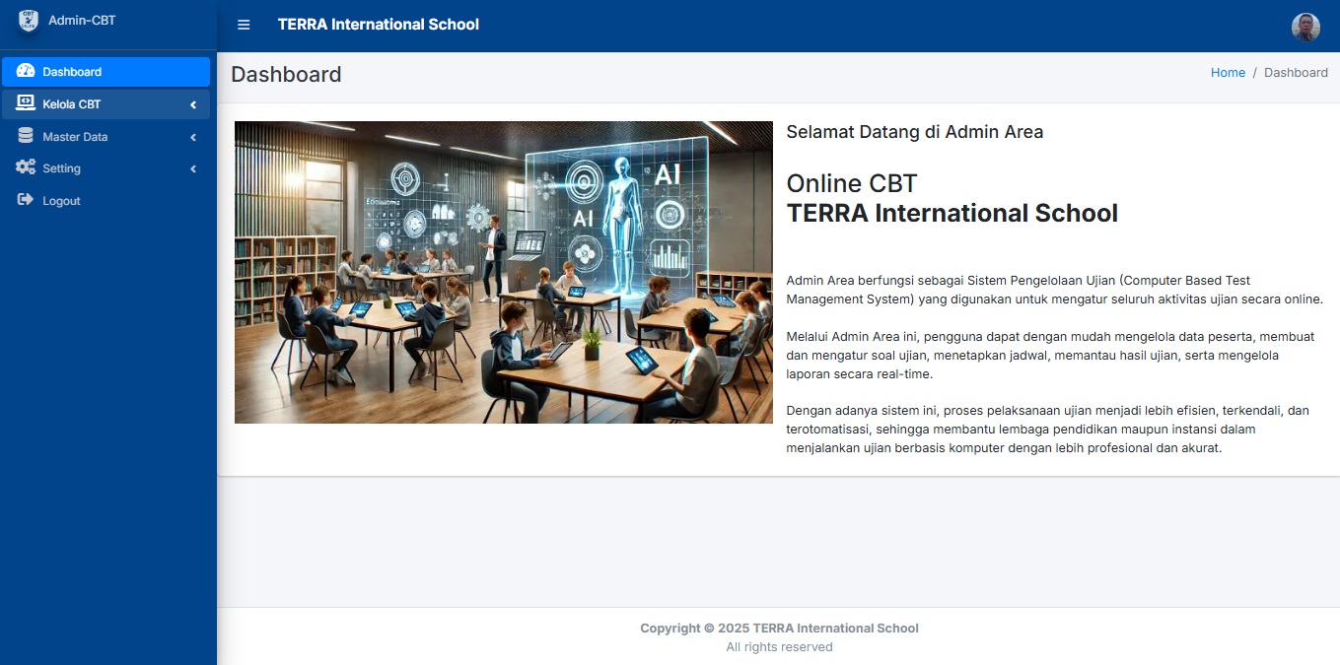Click the Setting gears icon
The height and width of the screenshot is (665, 1340).
[24, 167]
